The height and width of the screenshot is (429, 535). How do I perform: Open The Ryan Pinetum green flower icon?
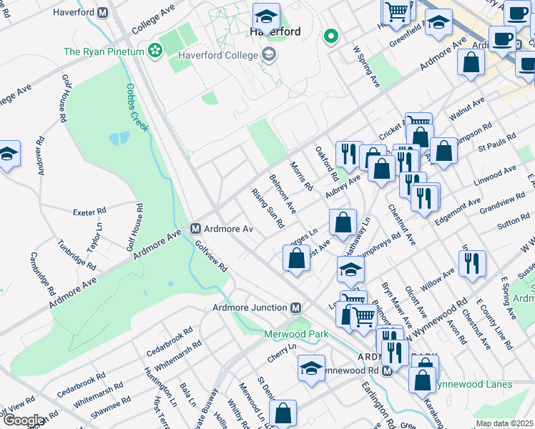coord(155,51)
